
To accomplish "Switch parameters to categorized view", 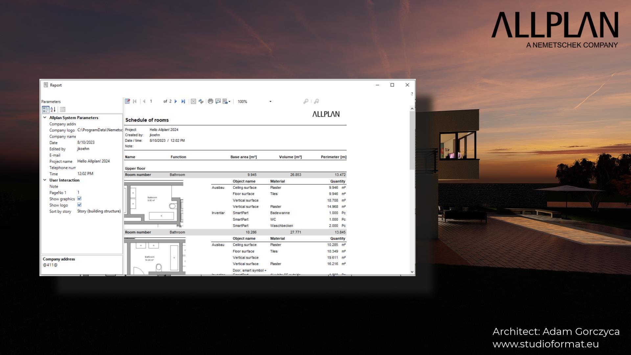I will pyautogui.click(x=46, y=109).
